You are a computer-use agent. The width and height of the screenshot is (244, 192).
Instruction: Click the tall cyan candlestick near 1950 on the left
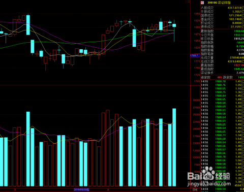(28, 25)
